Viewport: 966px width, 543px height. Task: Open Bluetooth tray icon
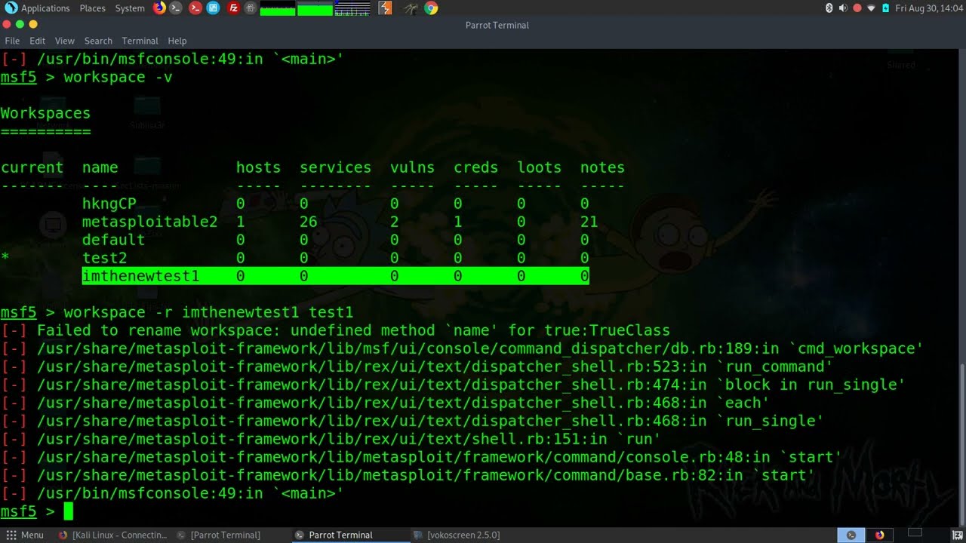click(x=829, y=8)
